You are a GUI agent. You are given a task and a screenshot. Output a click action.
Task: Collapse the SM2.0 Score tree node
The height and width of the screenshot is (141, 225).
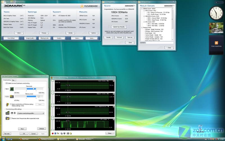tap(144, 11)
